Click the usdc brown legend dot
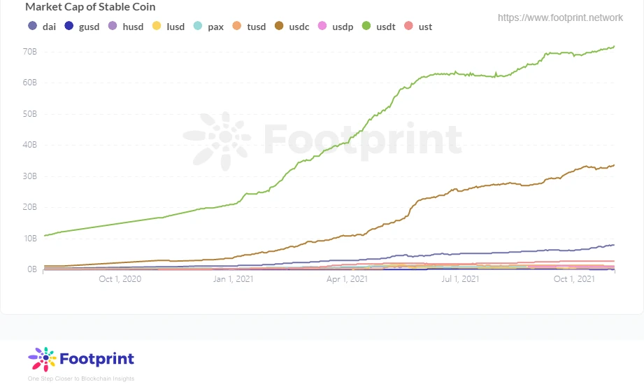Image resolution: width=644 pixels, height=389 pixels. (279, 27)
